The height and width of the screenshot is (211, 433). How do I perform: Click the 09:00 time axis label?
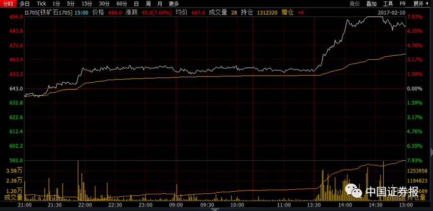[x=176, y=205]
